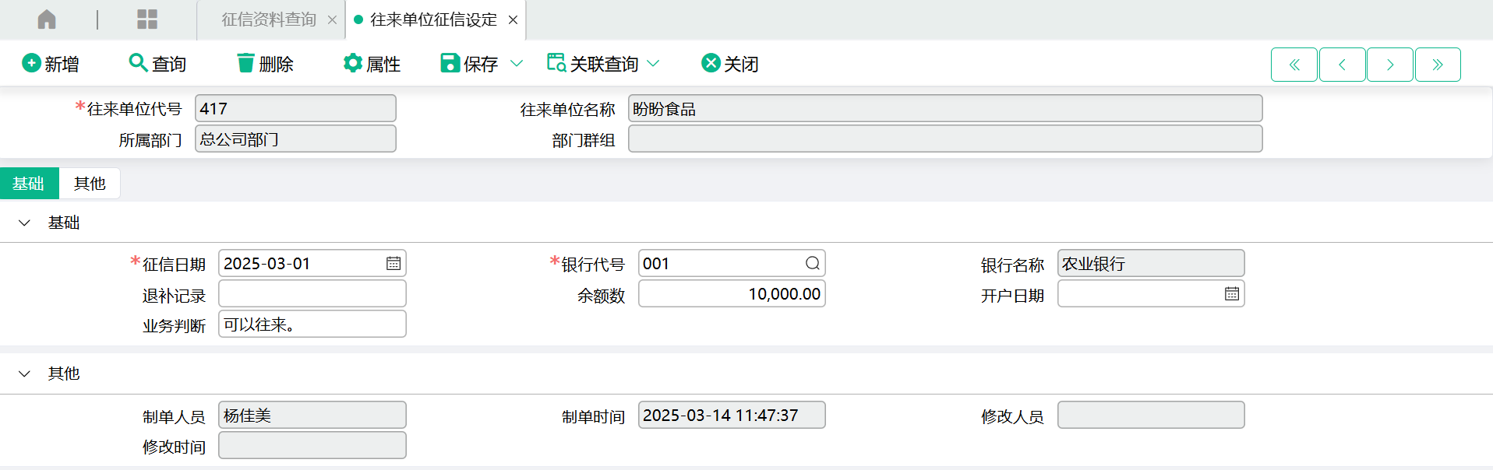Screen dimensions: 1493x470
Task: Click the 往来单位名称 field
Action: coord(945,108)
